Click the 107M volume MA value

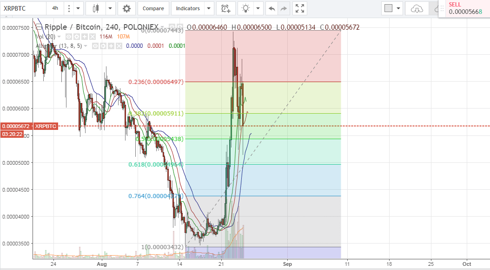[x=124, y=37]
